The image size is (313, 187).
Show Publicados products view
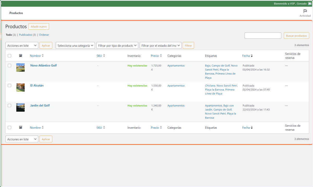[x=26, y=35]
